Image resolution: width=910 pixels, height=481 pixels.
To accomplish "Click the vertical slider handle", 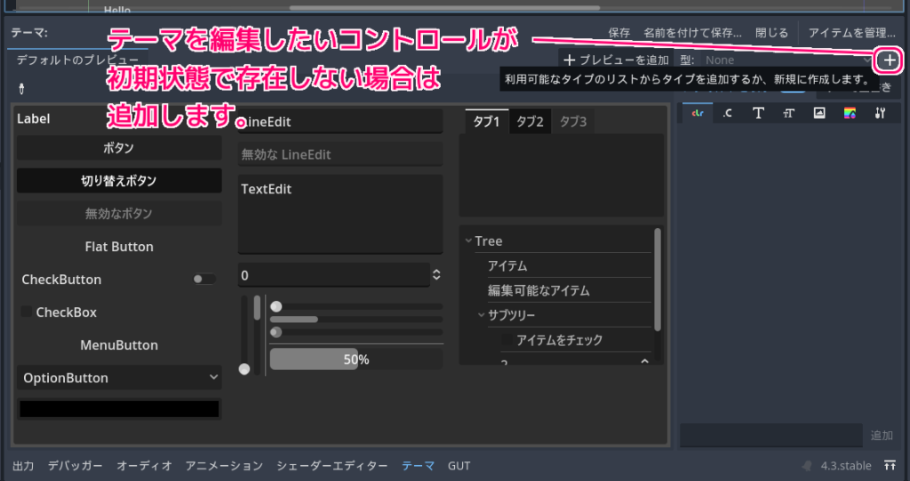I will [x=244, y=369].
